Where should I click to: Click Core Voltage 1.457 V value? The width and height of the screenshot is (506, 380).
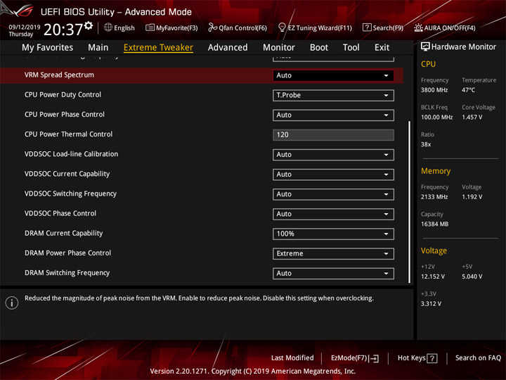[x=472, y=118]
